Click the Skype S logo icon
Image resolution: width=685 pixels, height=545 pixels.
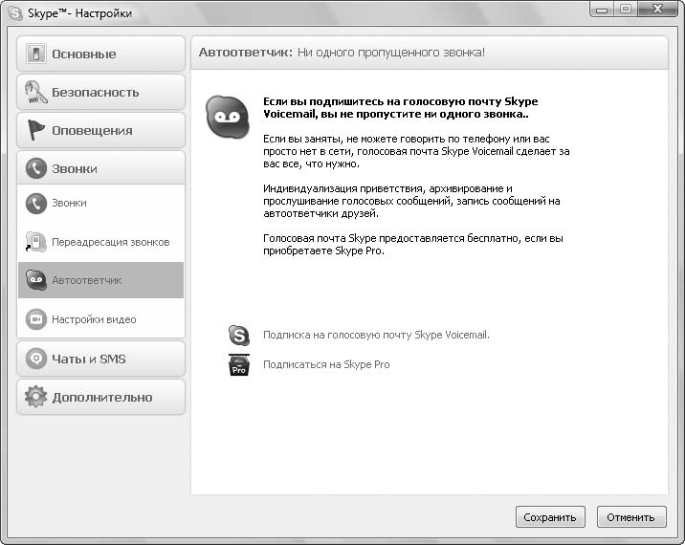coord(239,335)
